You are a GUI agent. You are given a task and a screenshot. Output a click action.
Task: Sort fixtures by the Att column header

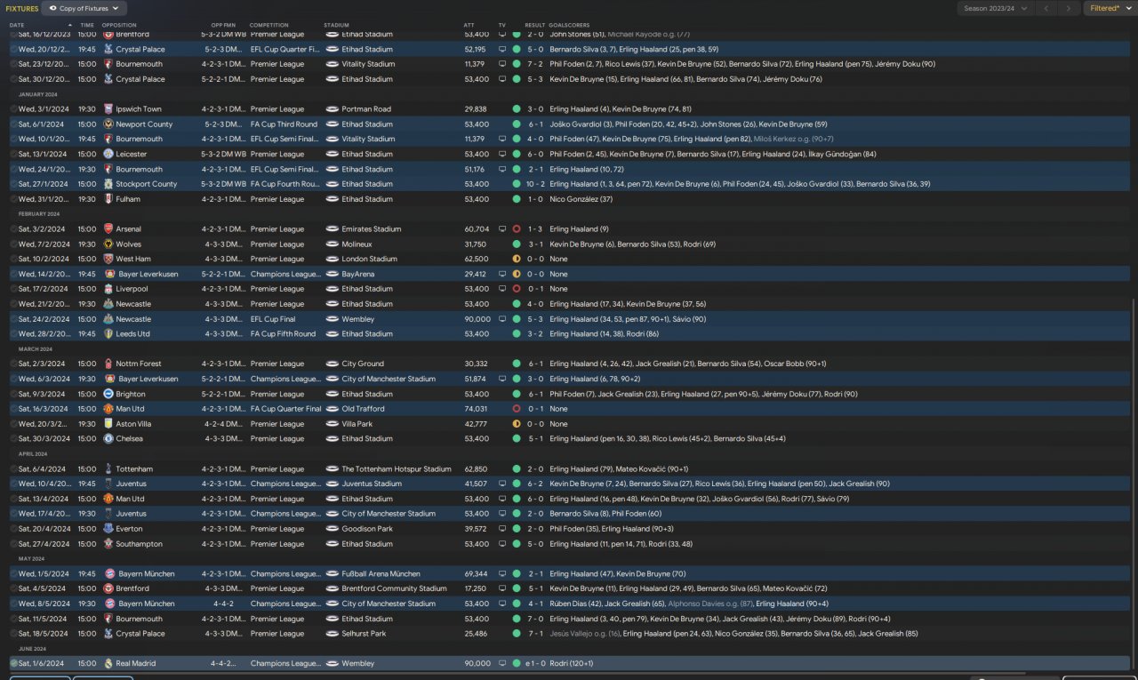(469, 25)
